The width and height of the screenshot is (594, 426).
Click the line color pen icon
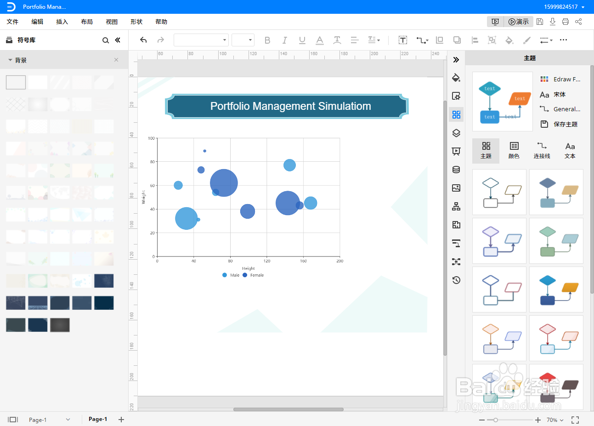[x=527, y=40]
